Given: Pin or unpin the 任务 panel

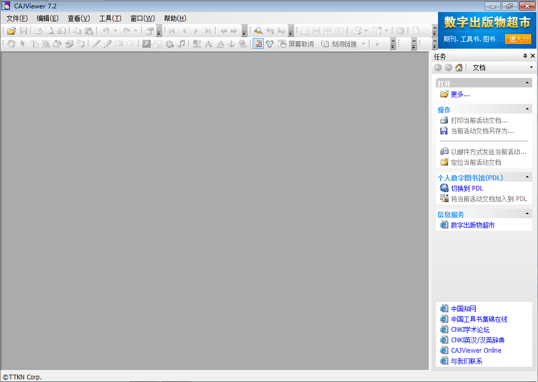Looking at the screenshot, I should click(525, 55).
